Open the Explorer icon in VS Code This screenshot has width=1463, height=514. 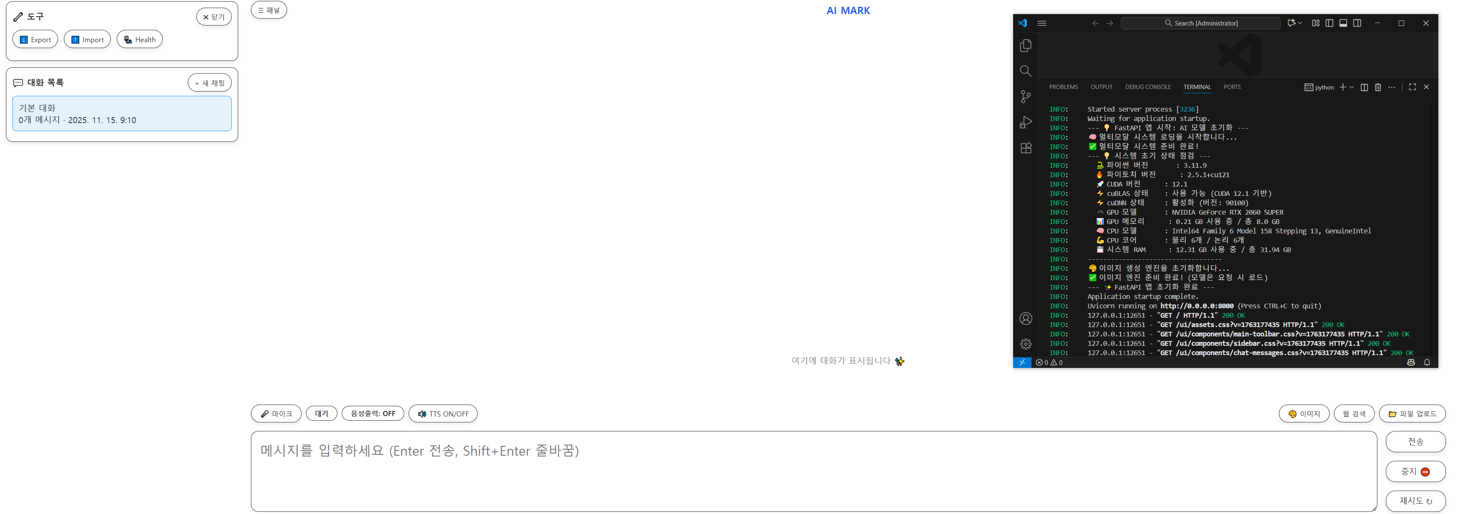(x=1026, y=46)
